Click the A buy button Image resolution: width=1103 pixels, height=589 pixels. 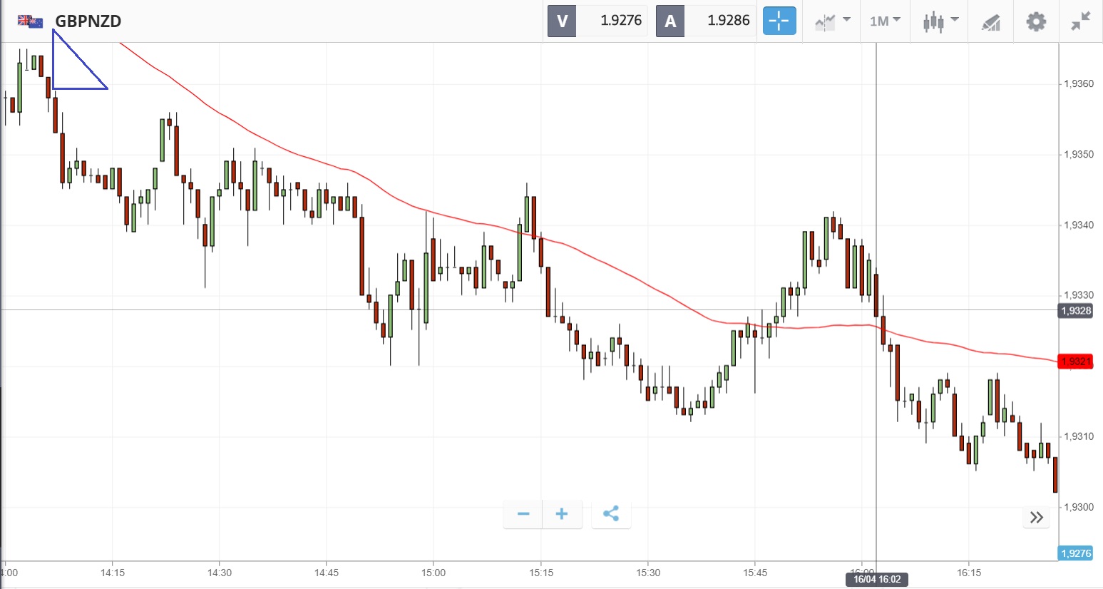click(670, 21)
